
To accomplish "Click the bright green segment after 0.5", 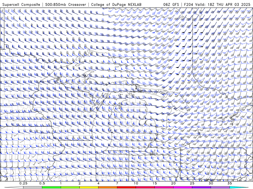I will click(x=51, y=187).
